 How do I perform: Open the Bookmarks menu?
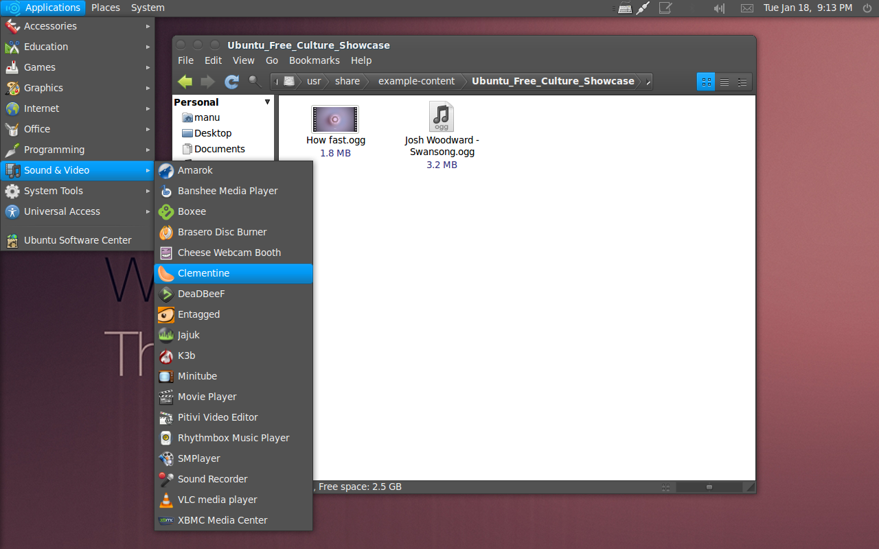click(314, 60)
